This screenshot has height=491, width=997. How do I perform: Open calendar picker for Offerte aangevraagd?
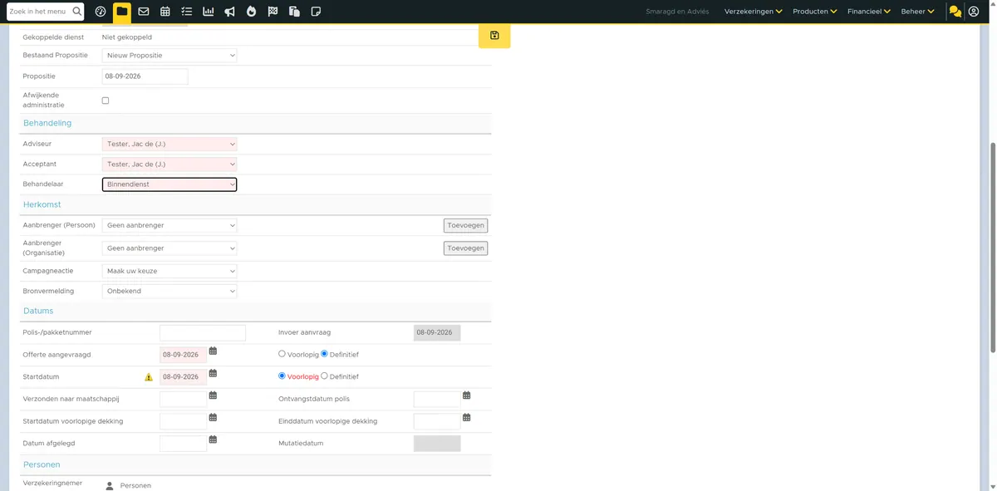click(x=213, y=351)
